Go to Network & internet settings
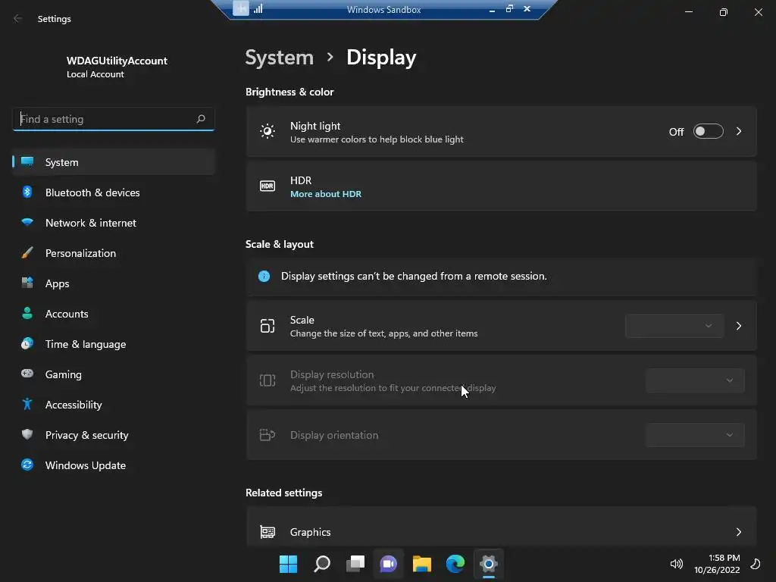This screenshot has height=582, width=776. coord(114,223)
